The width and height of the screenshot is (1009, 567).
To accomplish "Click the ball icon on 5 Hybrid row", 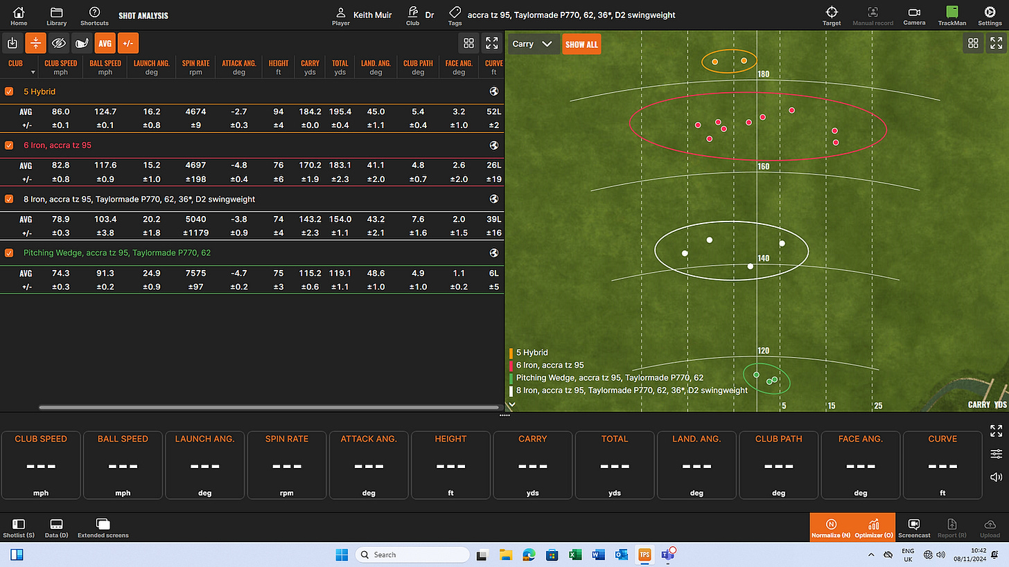I will coord(493,91).
